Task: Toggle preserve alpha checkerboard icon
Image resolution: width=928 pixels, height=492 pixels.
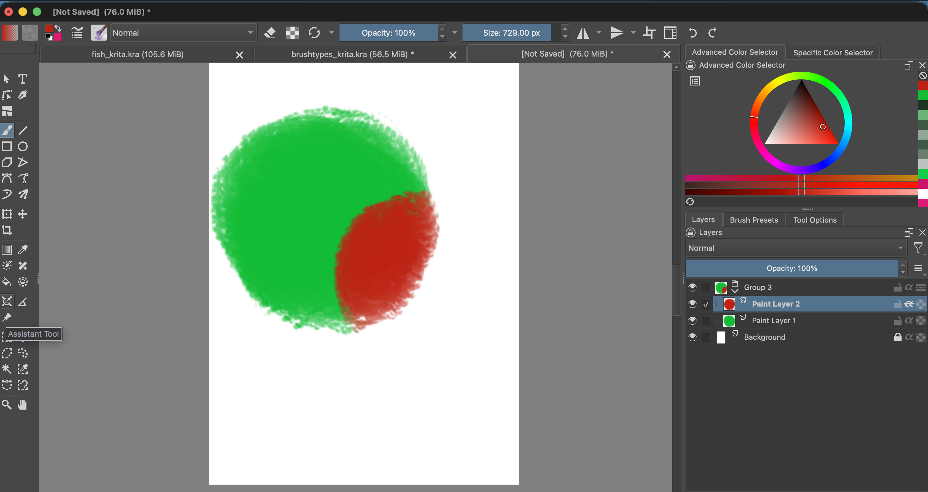Action: click(x=292, y=33)
